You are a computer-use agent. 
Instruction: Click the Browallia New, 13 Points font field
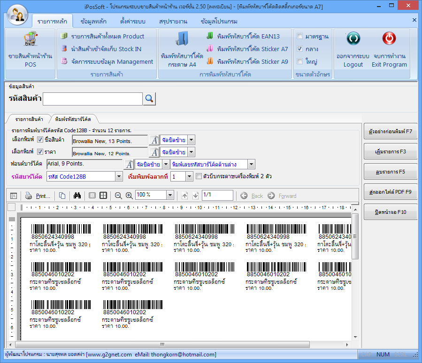point(110,140)
